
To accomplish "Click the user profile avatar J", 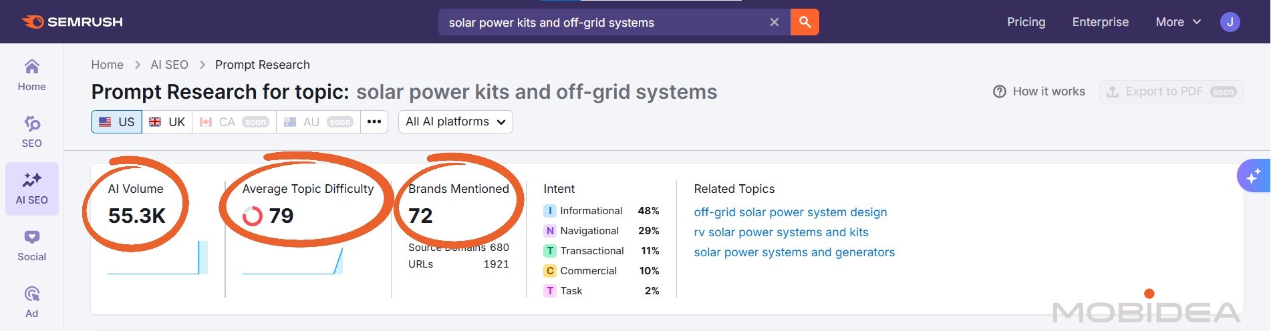I will (x=1230, y=22).
